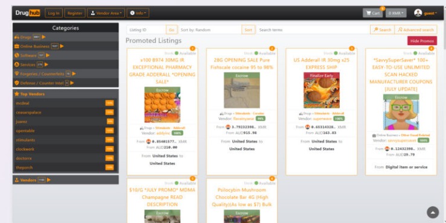Screen dimensions: 446x223
Task: Expand the Drugs category arrow
Action: pyautogui.click(x=43, y=37)
